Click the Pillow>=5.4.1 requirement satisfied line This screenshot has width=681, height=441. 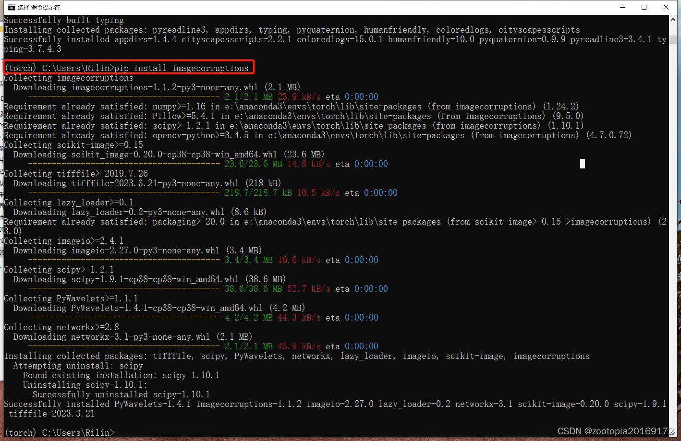294,116
